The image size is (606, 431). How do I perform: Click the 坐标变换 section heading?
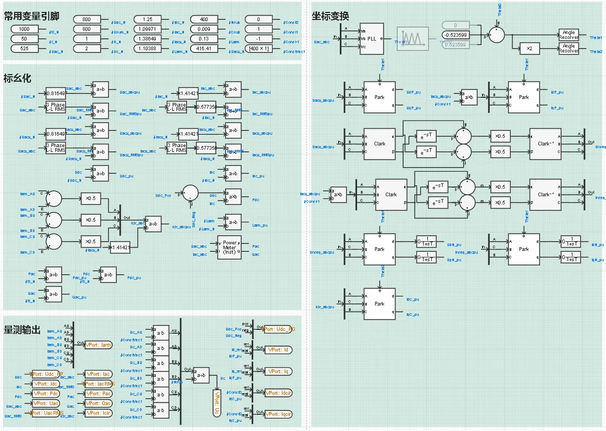point(330,16)
